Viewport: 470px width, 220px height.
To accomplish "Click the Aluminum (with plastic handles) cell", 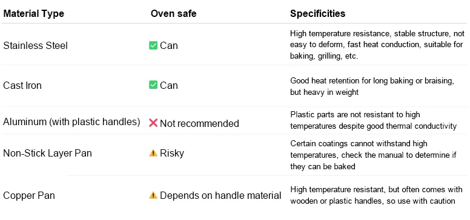I will (x=71, y=122).
